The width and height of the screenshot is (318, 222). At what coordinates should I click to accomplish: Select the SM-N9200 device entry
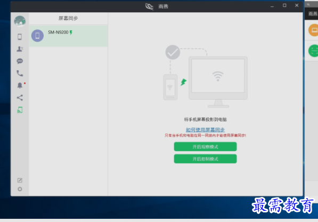click(x=68, y=36)
